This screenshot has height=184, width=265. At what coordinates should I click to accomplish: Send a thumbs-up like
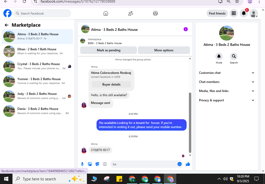(188, 164)
